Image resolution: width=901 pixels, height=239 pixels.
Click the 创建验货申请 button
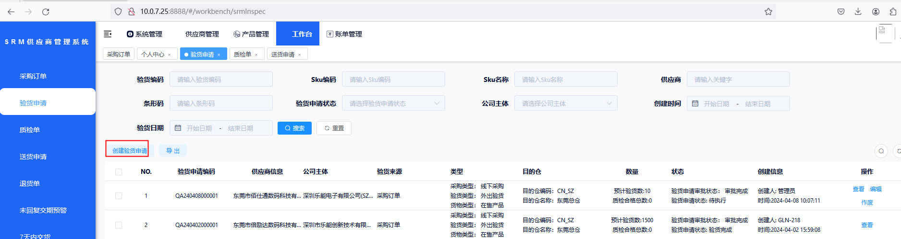point(129,150)
